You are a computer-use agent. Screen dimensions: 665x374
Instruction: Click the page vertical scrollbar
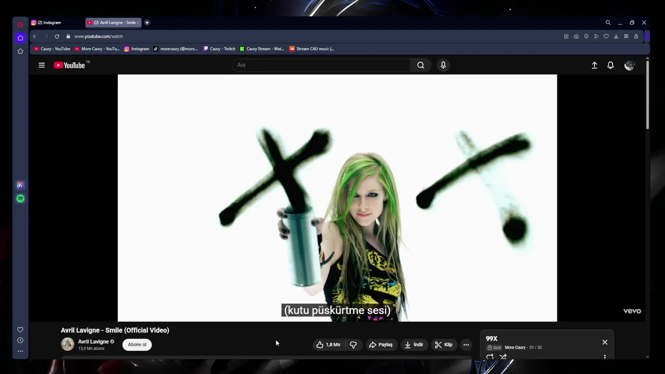click(x=647, y=94)
